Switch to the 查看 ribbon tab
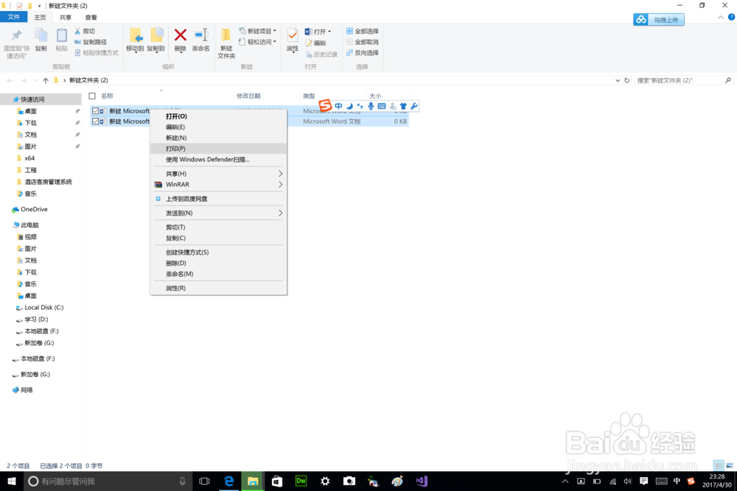The height and width of the screenshot is (491, 737). click(x=90, y=16)
